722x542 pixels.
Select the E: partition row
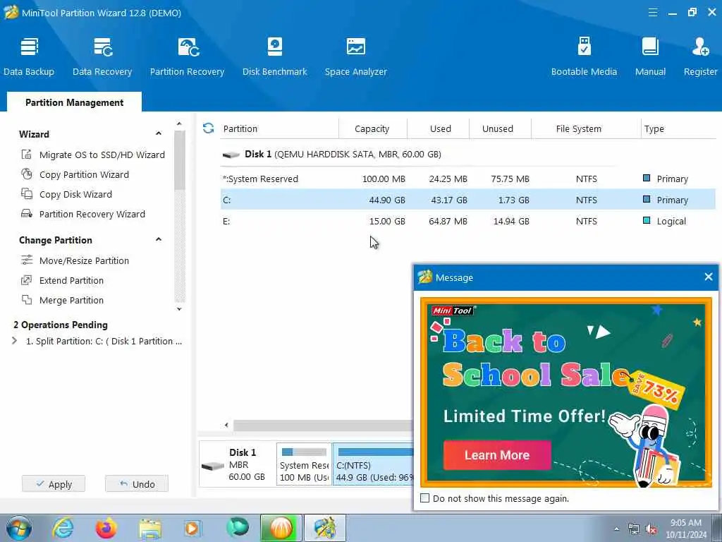(x=468, y=221)
